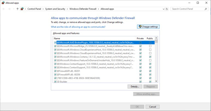The image size is (211, 111).
Task: Toggle Public checkbox for FeatureOnDemand.InsiderHub
Action: [150, 60]
